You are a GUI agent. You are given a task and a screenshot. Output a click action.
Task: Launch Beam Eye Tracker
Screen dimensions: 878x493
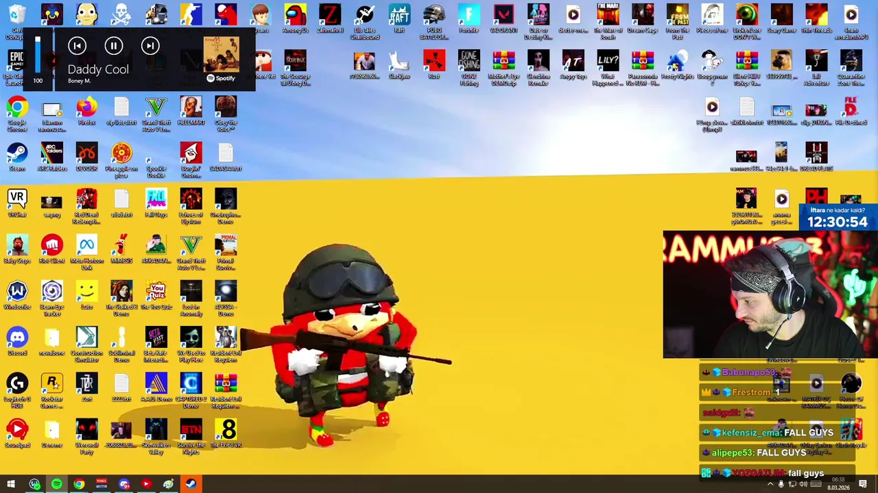pyautogui.click(x=52, y=298)
